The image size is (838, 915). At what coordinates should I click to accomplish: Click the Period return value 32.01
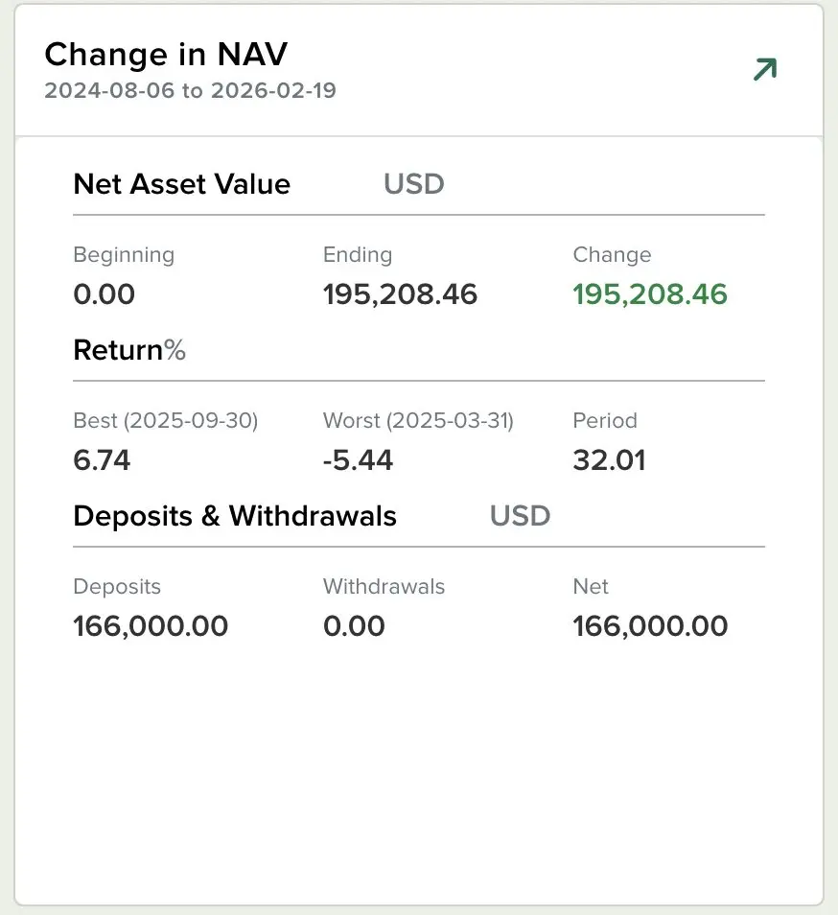tap(609, 460)
